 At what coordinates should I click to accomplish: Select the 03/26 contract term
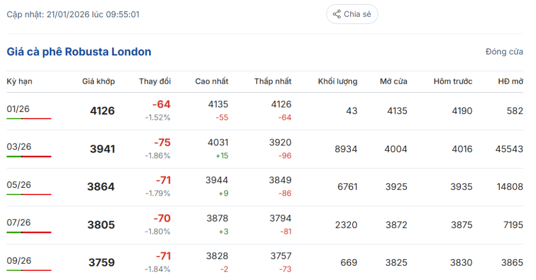coord(19,147)
